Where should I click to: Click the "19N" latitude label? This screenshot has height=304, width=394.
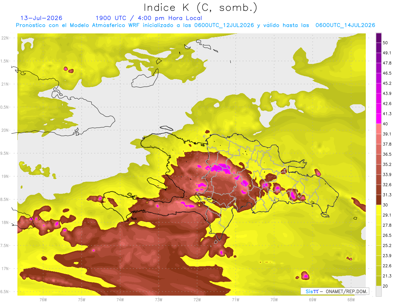(x=5, y=176)
